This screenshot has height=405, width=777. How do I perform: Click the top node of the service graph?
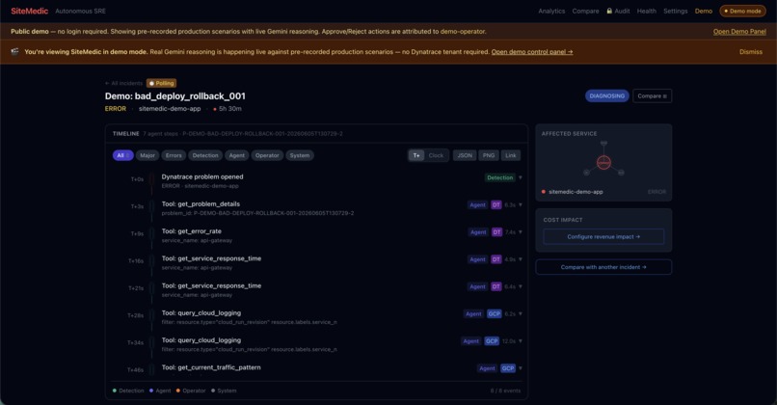[603, 144]
